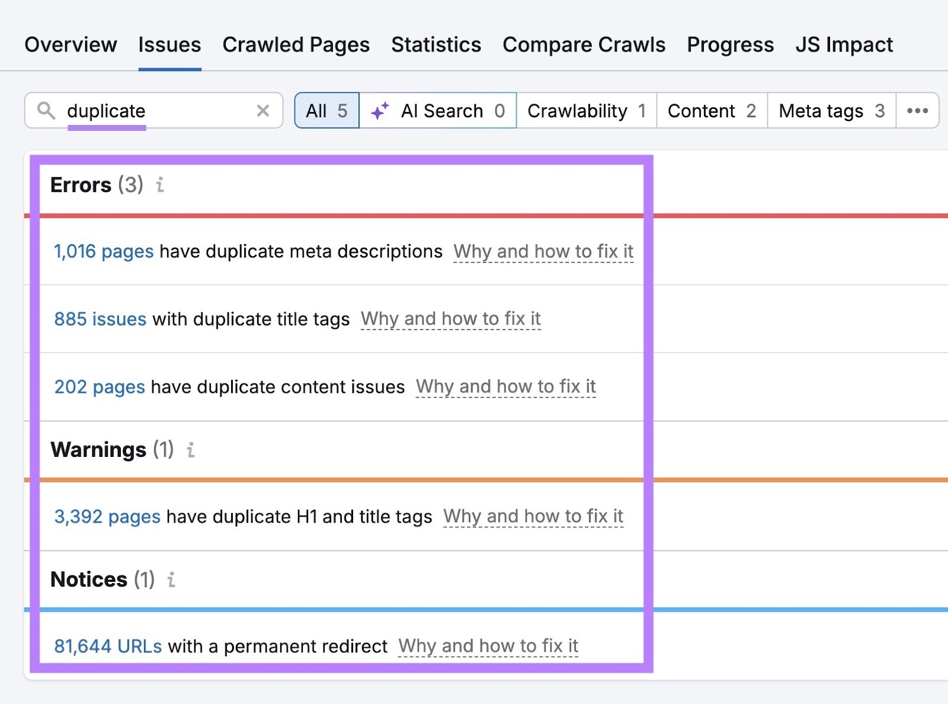The width and height of the screenshot is (948, 704).
Task: Open the 81,644 URLs with permanent redirects
Action: 108,647
